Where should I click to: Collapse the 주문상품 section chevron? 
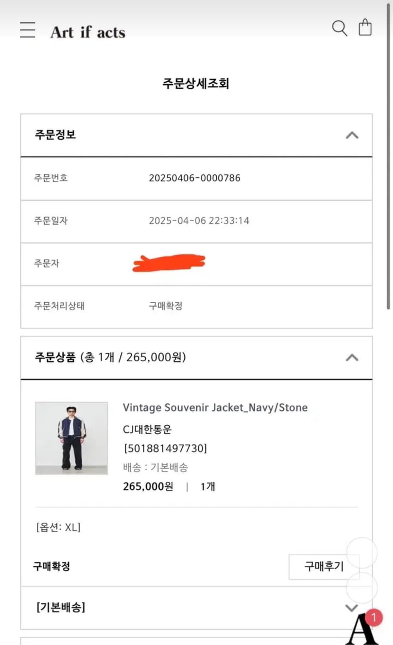tap(352, 357)
